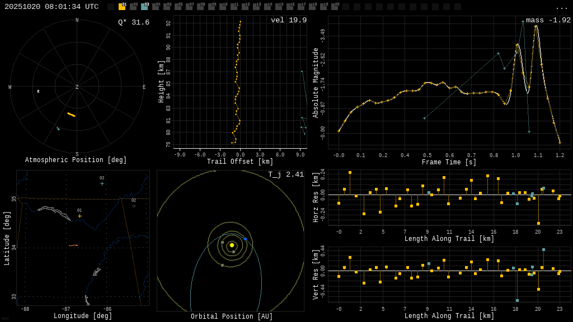This screenshot has height=322, width=573.
Task: Click station 01 marker on map
Action: tap(79, 216)
